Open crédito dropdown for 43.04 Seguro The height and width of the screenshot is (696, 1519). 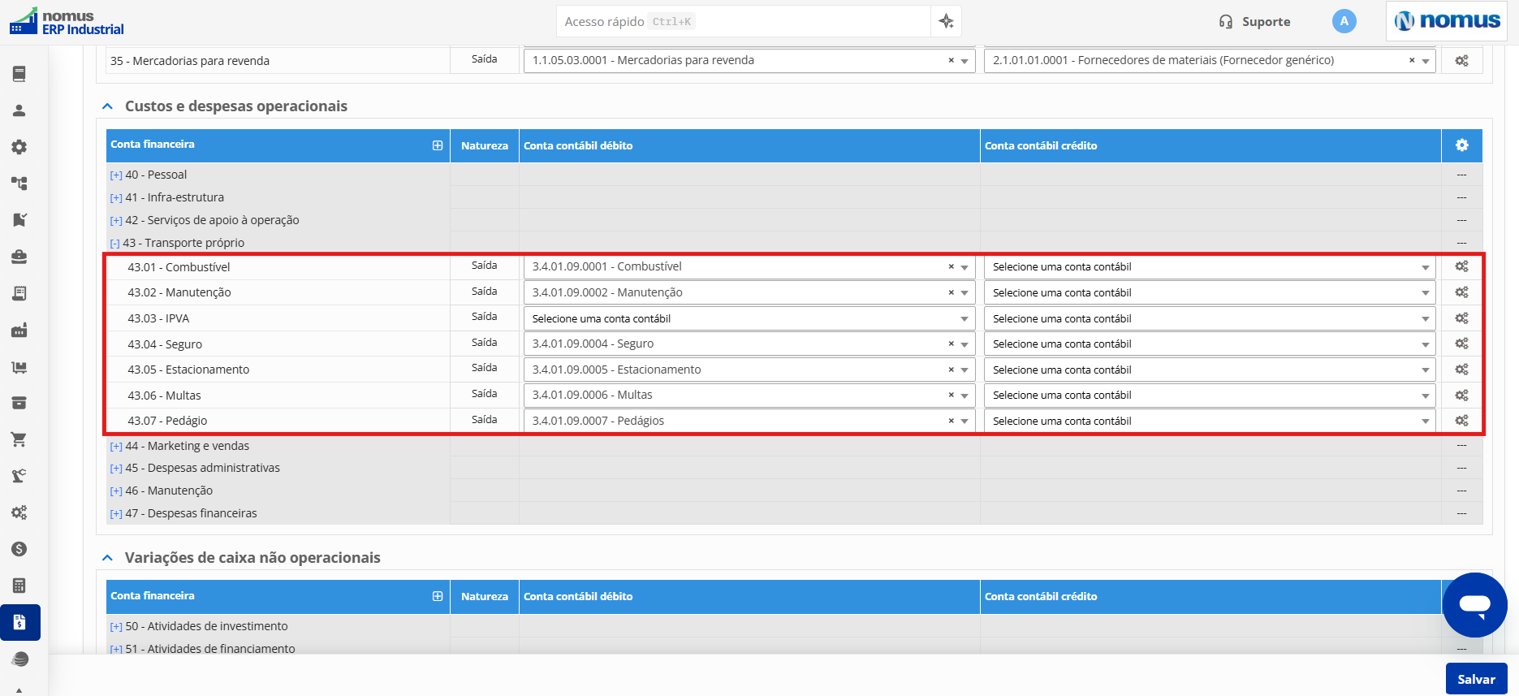[x=1210, y=344]
